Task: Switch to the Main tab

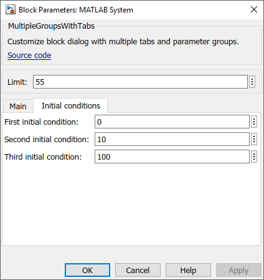Action: pos(18,106)
